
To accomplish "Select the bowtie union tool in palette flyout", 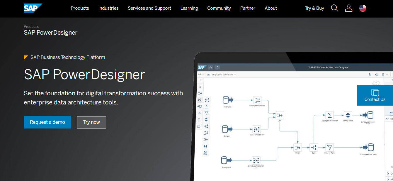I will [205, 146].
